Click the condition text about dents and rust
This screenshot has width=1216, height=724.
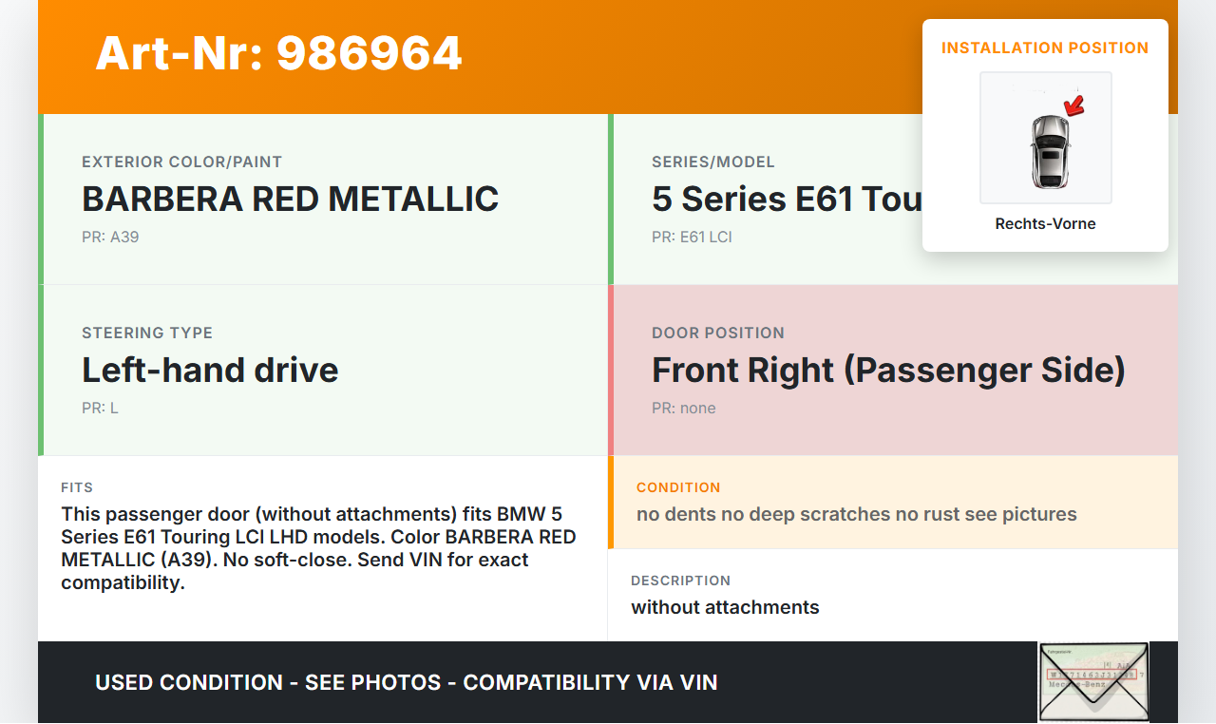[856, 514]
